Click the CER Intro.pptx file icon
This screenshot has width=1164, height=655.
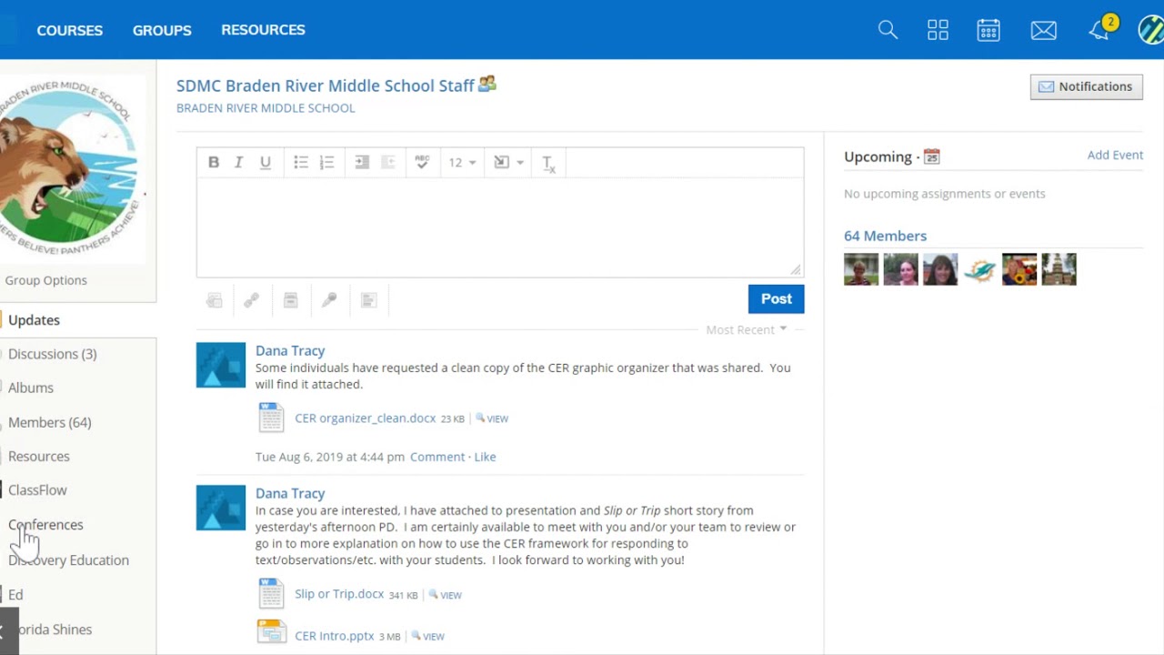(271, 632)
